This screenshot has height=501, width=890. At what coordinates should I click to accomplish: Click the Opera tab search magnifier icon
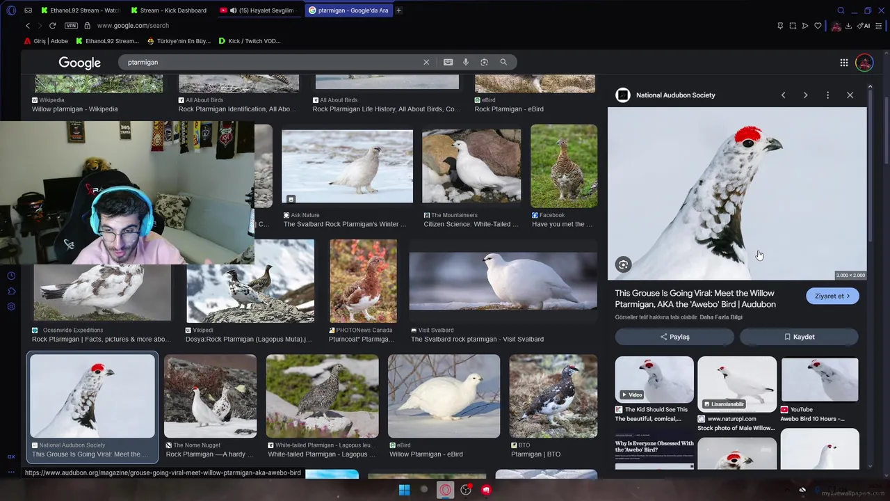pos(841,10)
